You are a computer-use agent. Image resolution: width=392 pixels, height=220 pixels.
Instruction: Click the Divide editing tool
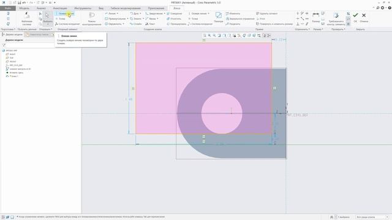[x=233, y=24]
